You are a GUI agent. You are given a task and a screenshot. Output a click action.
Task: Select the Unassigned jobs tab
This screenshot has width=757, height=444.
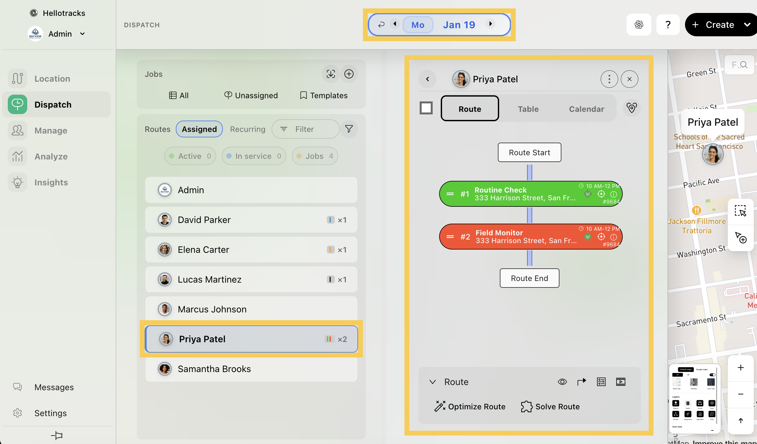click(x=251, y=96)
